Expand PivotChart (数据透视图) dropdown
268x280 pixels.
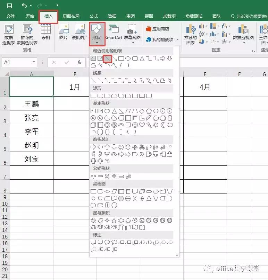(x=244, y=43)
